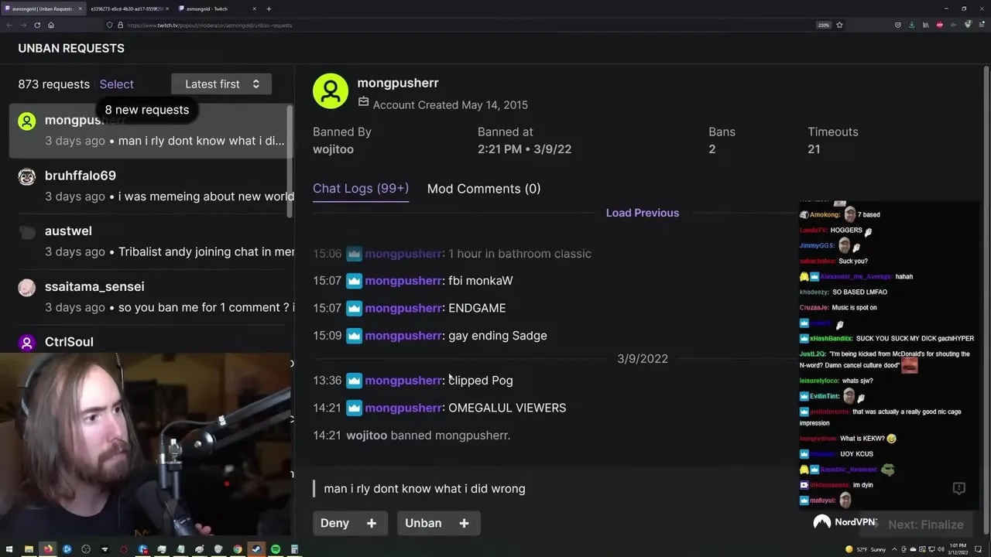Open a new browser tab with plus
This screenshot has width=991, height=557.
coord(269,9)
